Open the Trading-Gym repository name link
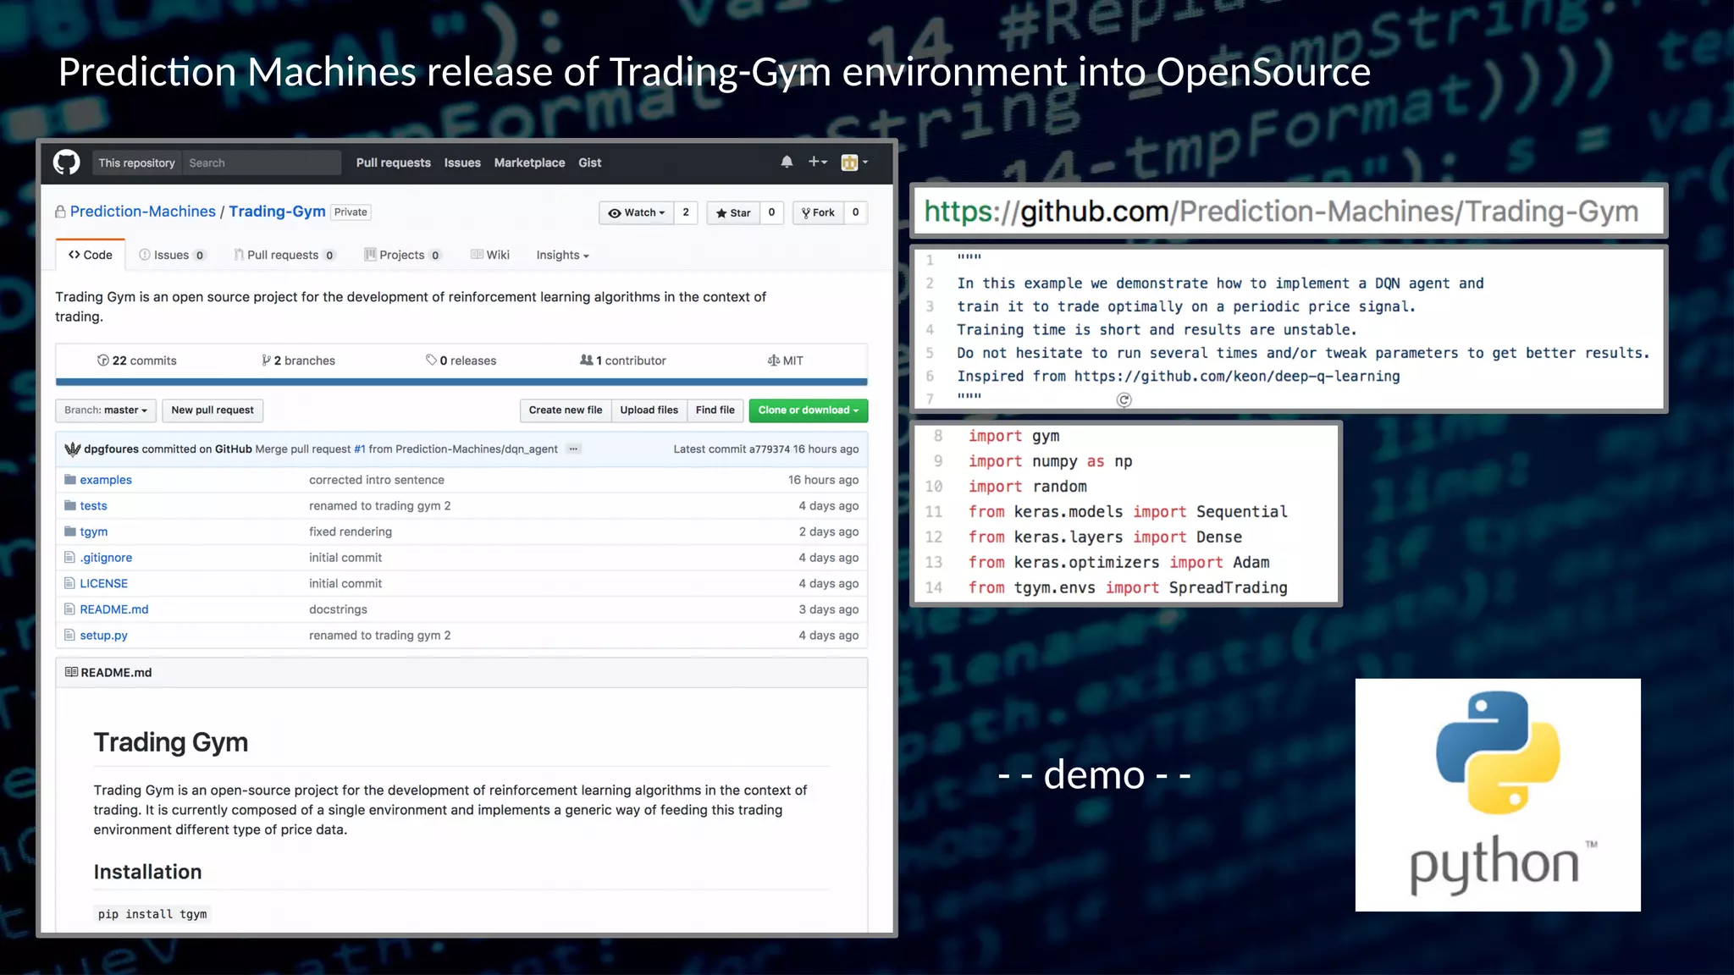 (x=277, y=212)
